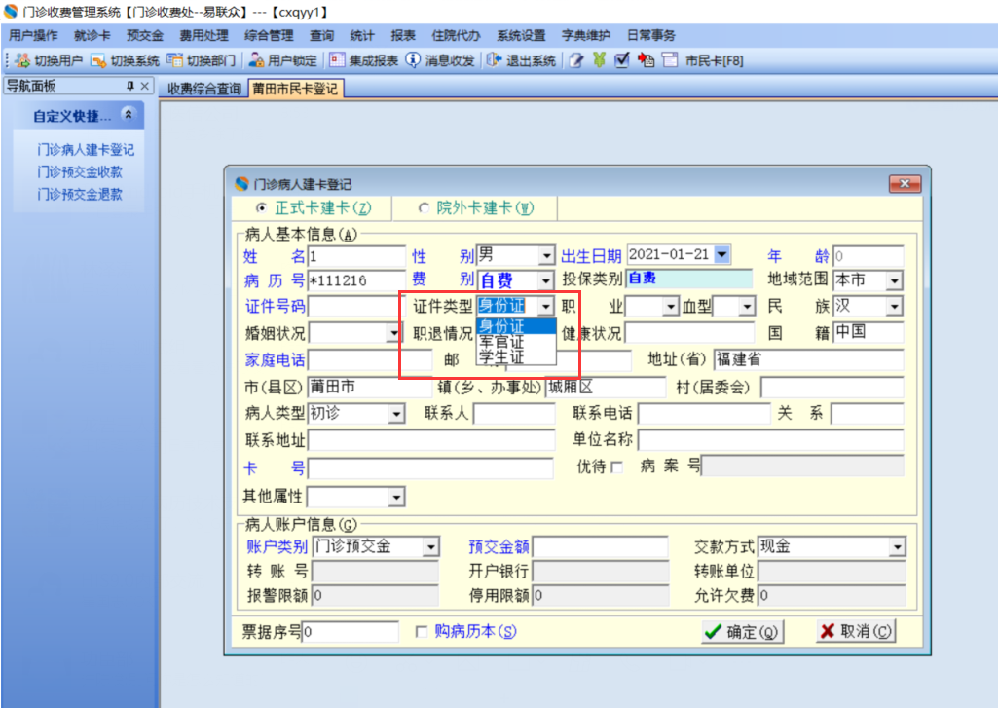The image size is (998, 708).
Task: Choose 学生证 in the 证件类型 list
Action: (515, 357)
